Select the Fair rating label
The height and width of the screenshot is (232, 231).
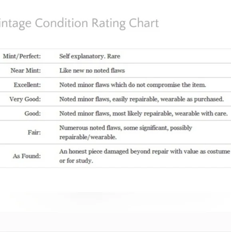(34, 132)
